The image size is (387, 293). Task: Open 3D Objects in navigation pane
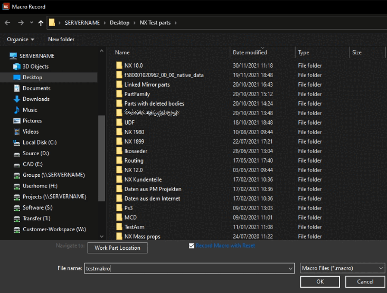[31, 67]
